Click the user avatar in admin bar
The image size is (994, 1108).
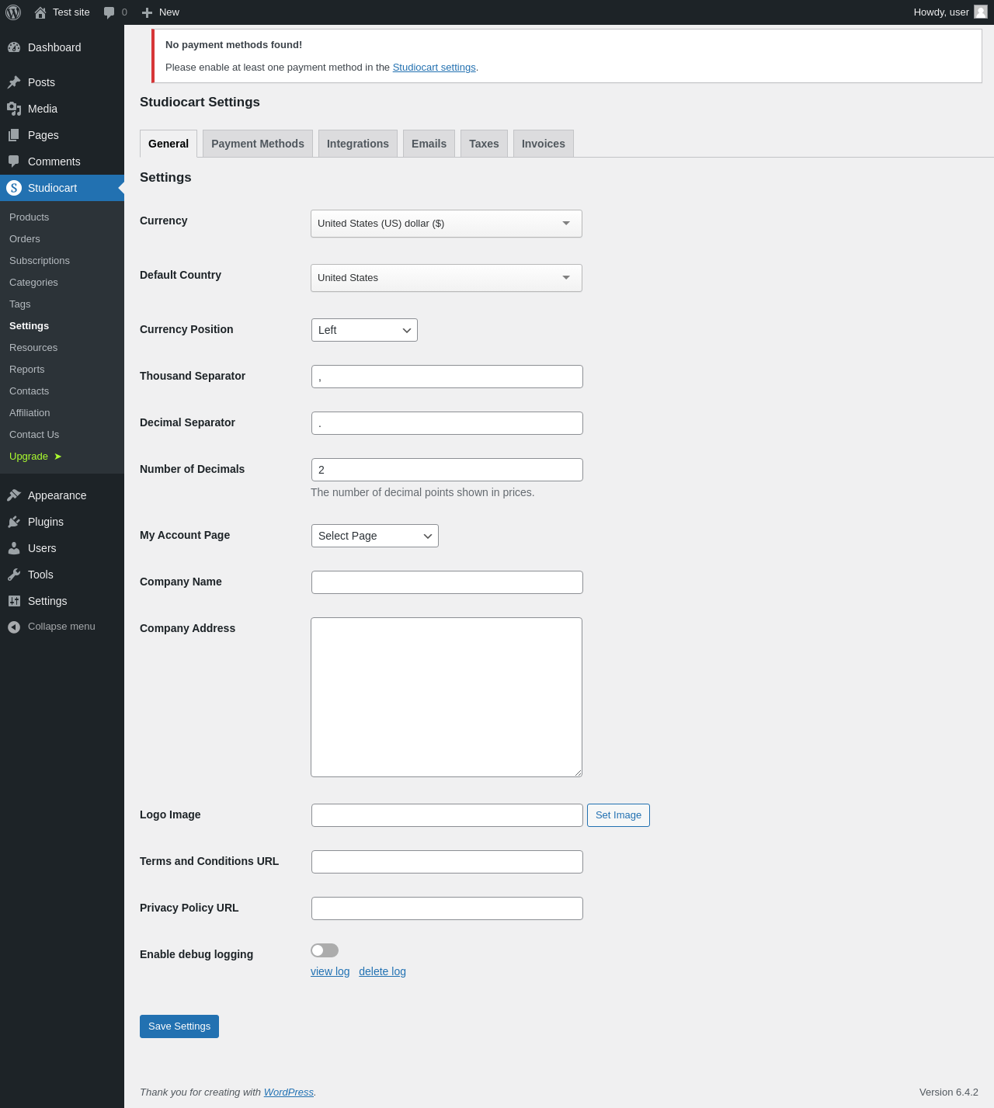point(981,12)
